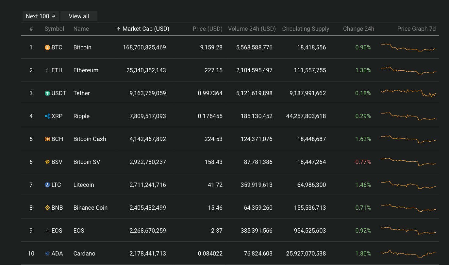Screen dimensions: 449x265
Task: Click Litecoin market cap 2,711,241,716
Action: pos(148,185)
